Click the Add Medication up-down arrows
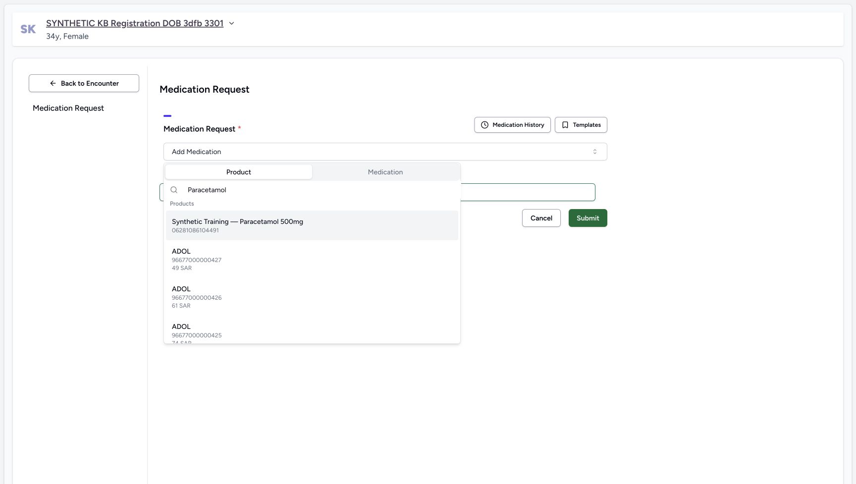The width and height of the screenshot is (856, 484). (595, 152)
